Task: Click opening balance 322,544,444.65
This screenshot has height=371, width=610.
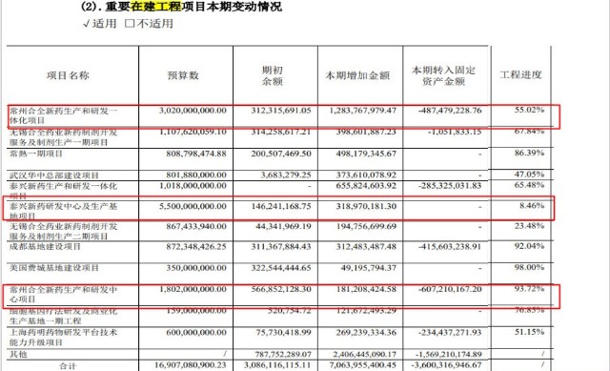Action: coord(281,268)
